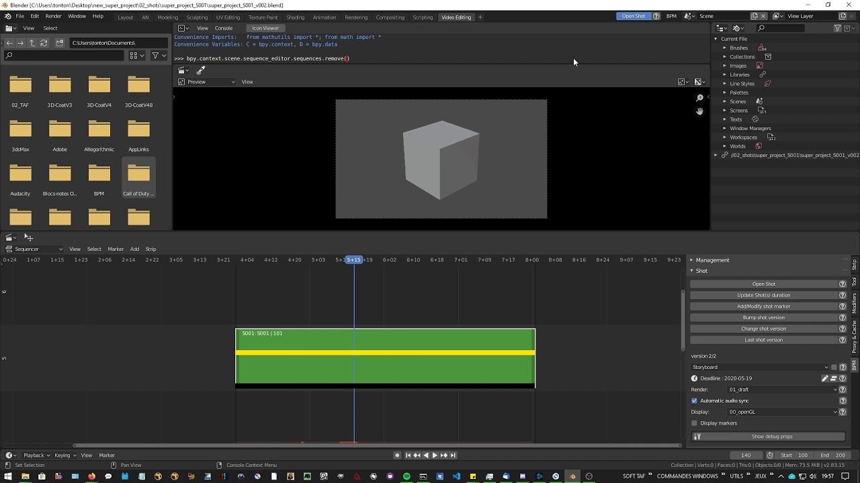
Task: Click the zoom magnifier in preview
Action: click(699, 98)
